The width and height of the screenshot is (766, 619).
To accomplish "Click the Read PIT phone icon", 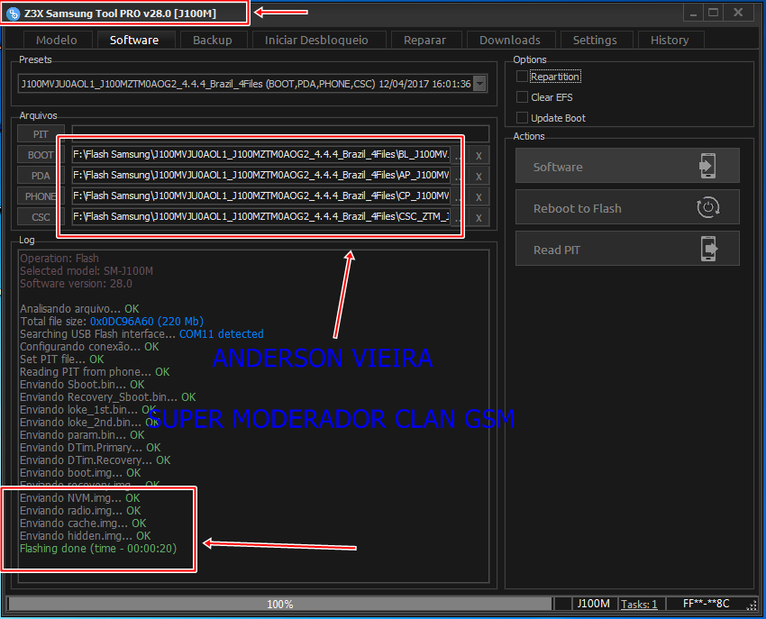I will 709,249.
